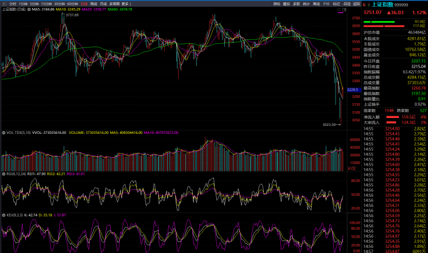The width and height of the screenshot is (428, 253).
Task: Click the round icon before KDJ(9,3,3)
Action: pos(2,216)
